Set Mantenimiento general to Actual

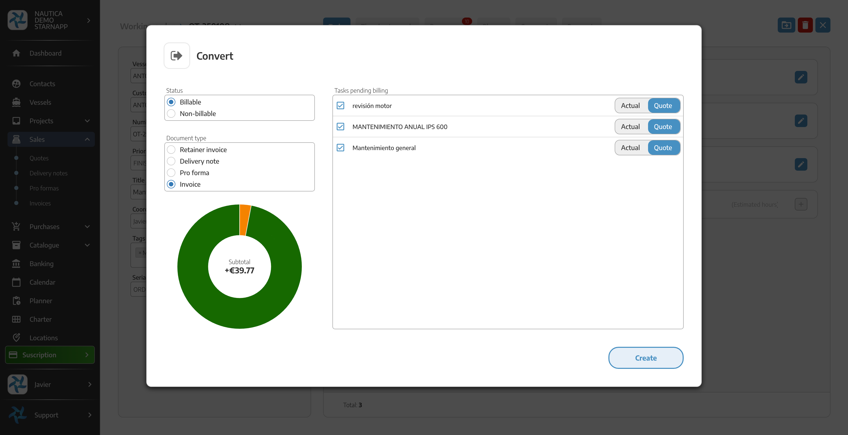(x=631, y=148)
